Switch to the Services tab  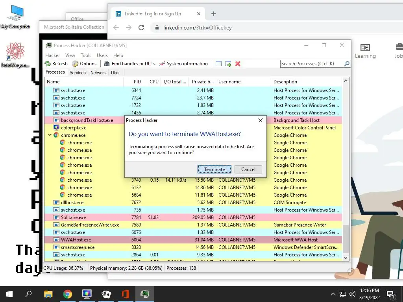78,73
